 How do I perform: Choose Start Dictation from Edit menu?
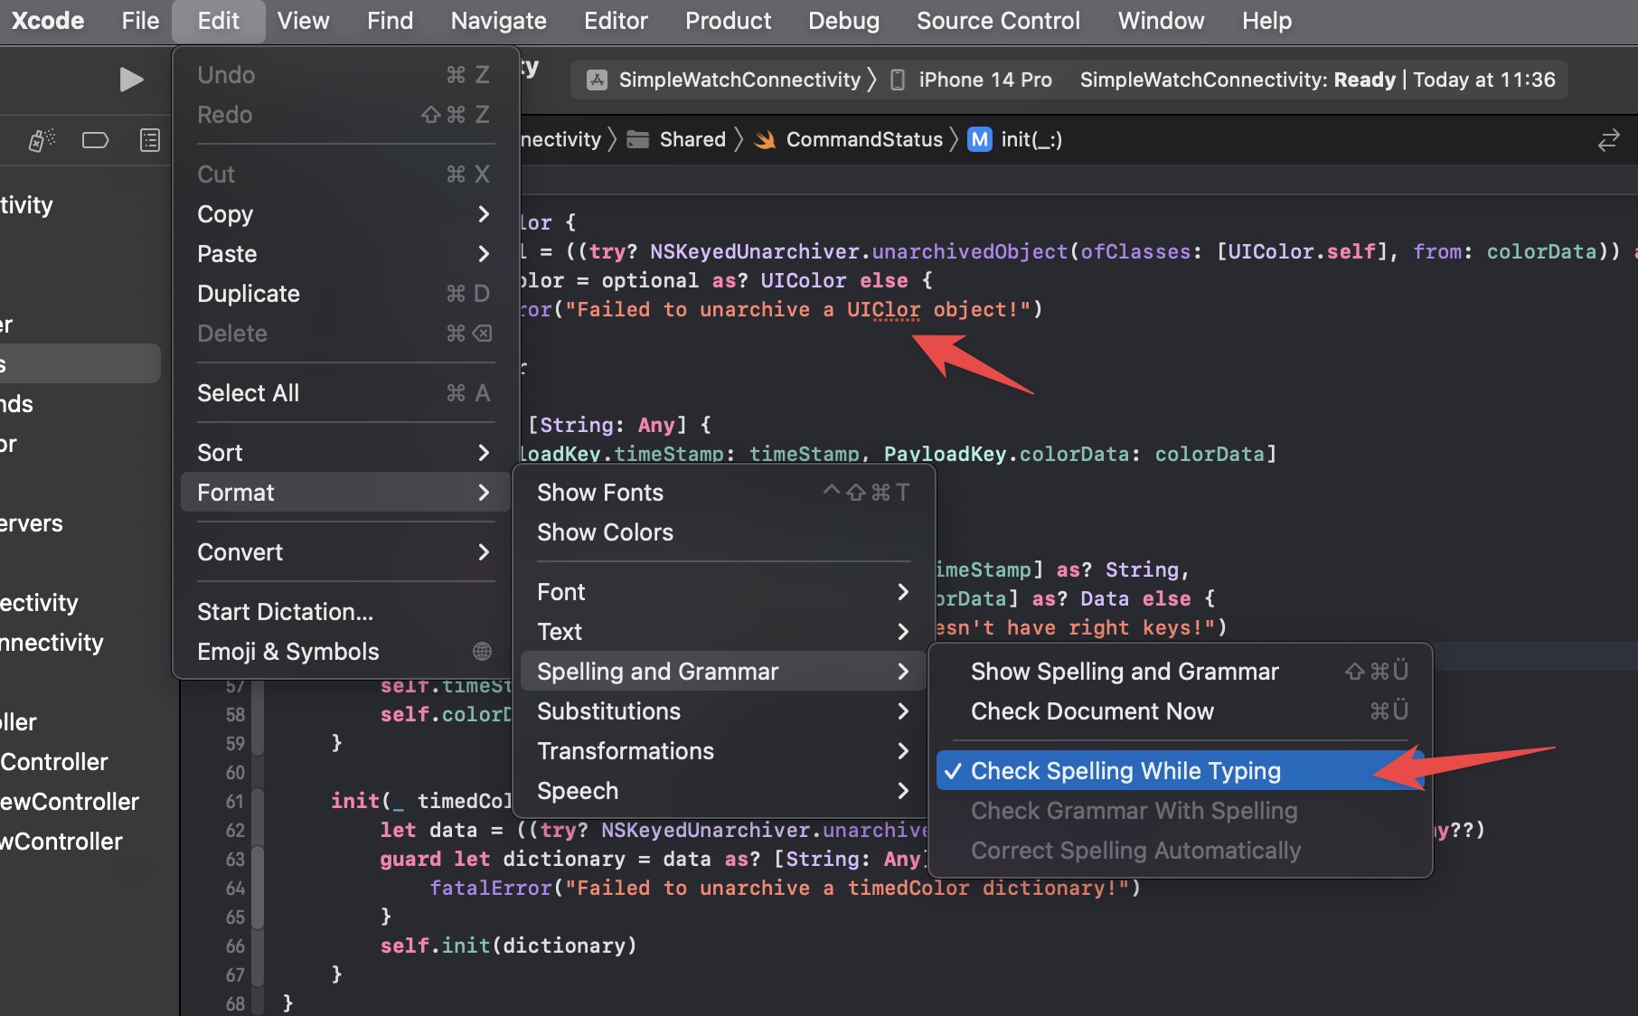(344, 611)
